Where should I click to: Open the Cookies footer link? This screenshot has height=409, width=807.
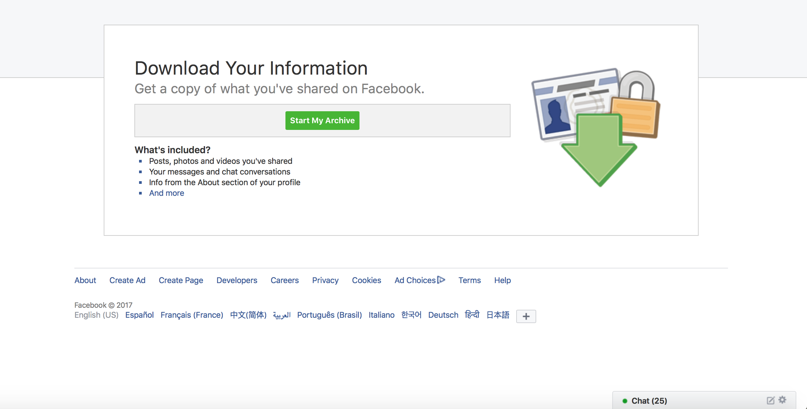tap(366, 280)
